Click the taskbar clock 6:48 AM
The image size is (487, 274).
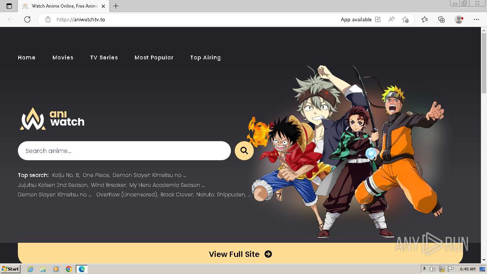(x=468, y=269)
